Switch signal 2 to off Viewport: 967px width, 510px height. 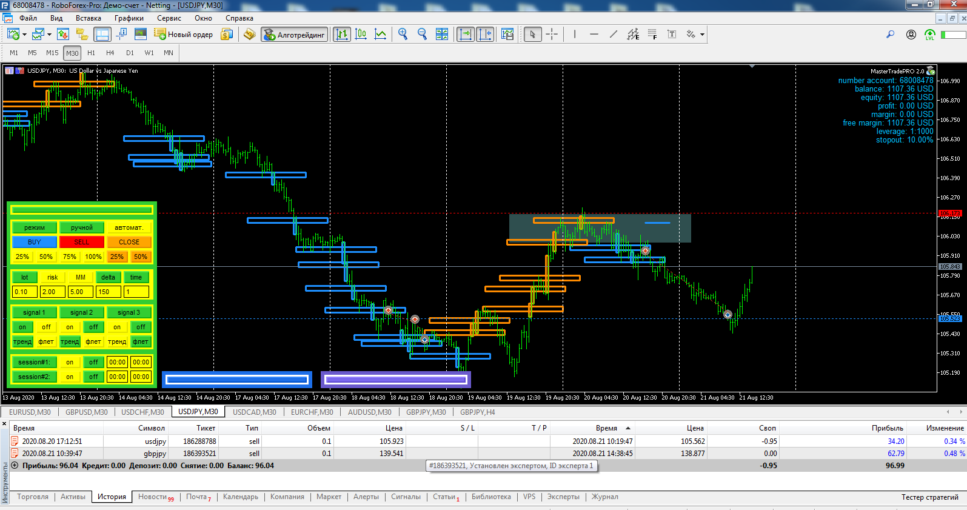coord(93,327)
